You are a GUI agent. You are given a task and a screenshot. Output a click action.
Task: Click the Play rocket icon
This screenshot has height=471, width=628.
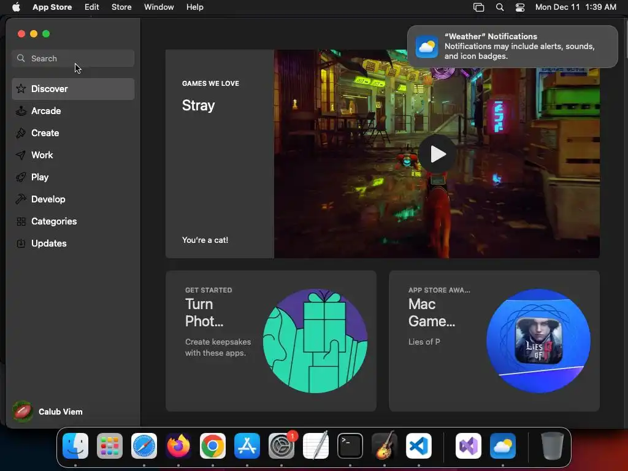coord(21,177)
